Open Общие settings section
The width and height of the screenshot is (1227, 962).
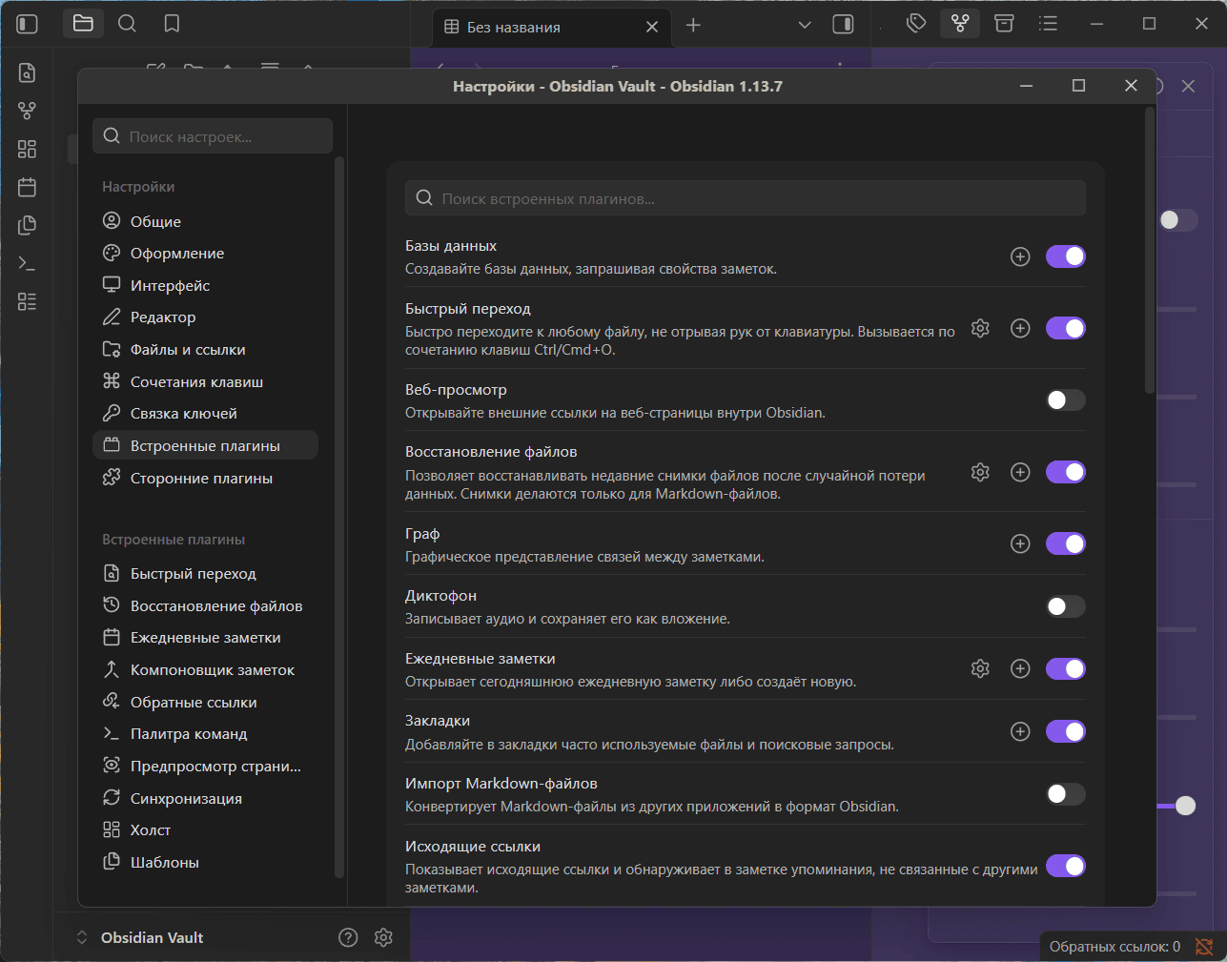pyautogui.click(x=205, y=221)
